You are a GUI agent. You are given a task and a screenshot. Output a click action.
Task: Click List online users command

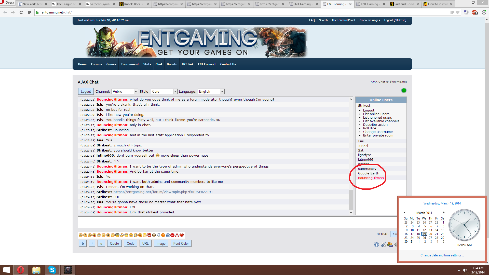(x=376, y=114)
